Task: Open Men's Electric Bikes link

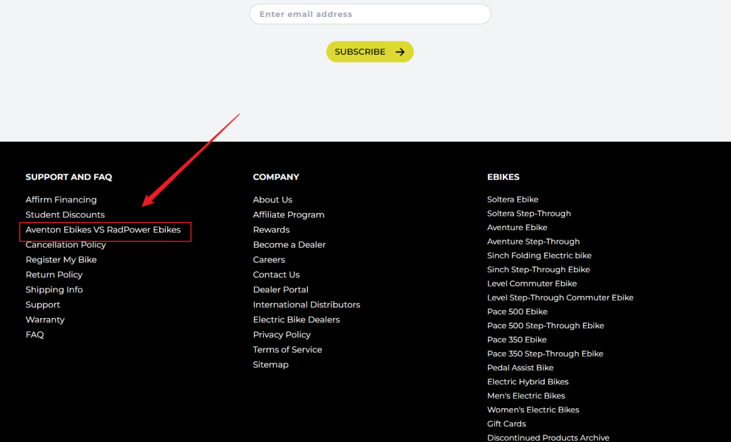Action: (x=527, y=395)
